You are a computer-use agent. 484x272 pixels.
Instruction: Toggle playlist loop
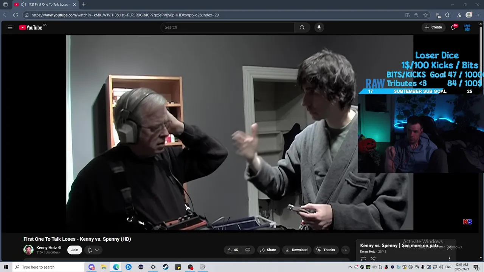click(363, 259)
